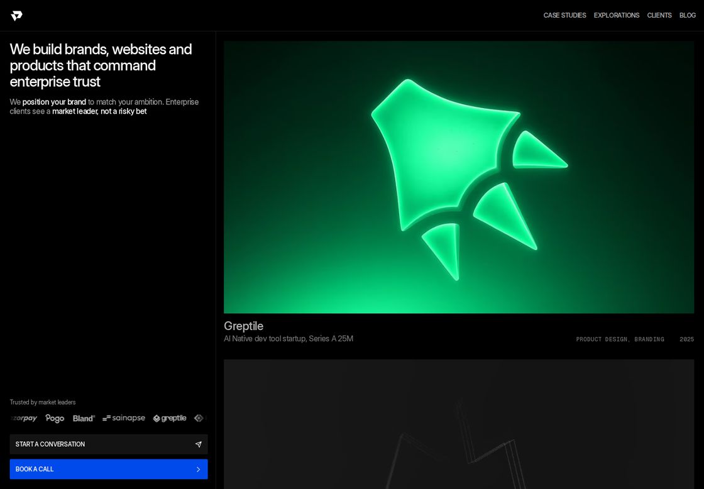This screenshot has height=489, width=704.
Task: Click the bold text position your brand
Action: 54,102
